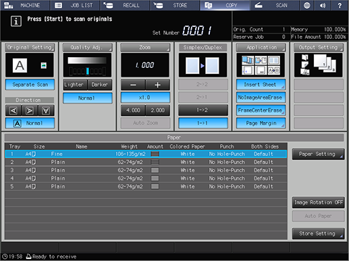Toggle Separate Scan
349x261 pixels.
click(30, 85)
